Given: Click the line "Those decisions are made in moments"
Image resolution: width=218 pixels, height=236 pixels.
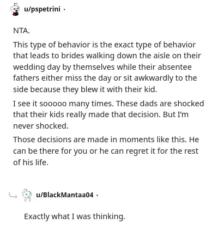Looking at the screenshot, I should [106, 140].
